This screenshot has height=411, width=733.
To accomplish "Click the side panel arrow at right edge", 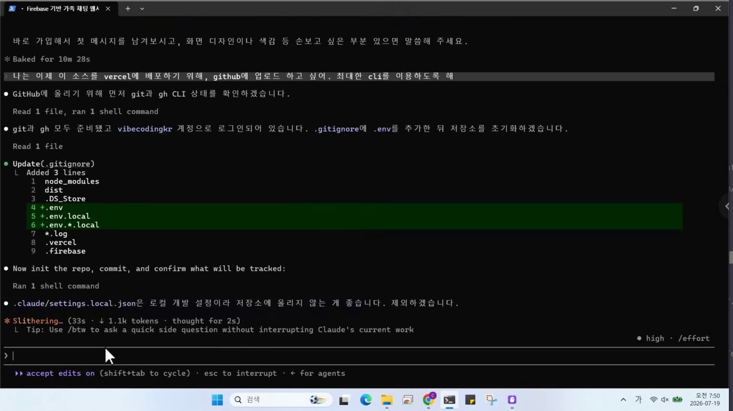I will coord(727,206).
